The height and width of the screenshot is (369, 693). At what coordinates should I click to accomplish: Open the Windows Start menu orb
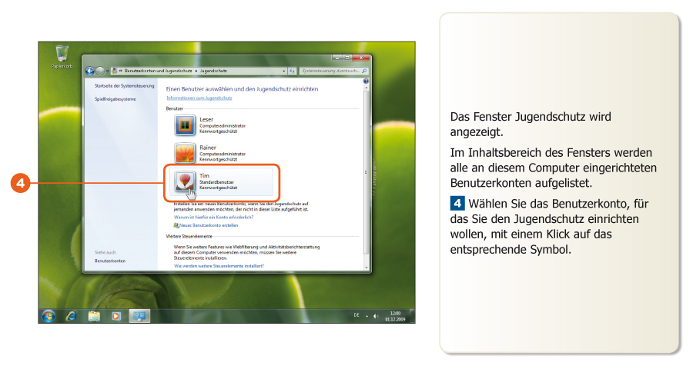[x=49, y=315]
